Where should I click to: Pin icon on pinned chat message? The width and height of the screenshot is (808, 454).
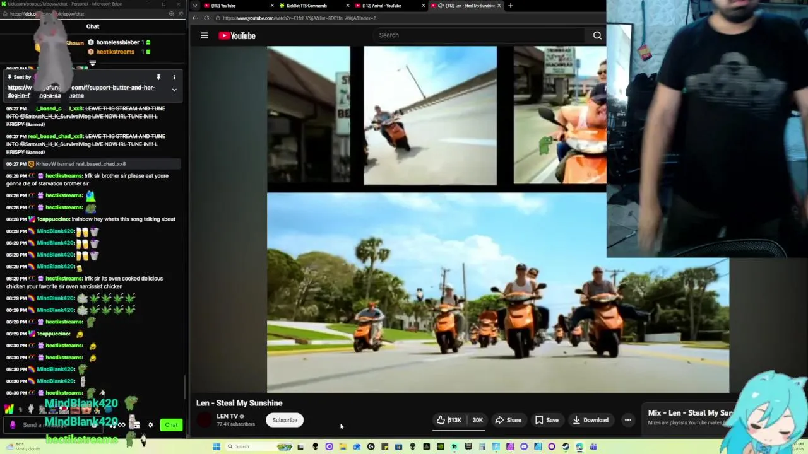[158, 77]
